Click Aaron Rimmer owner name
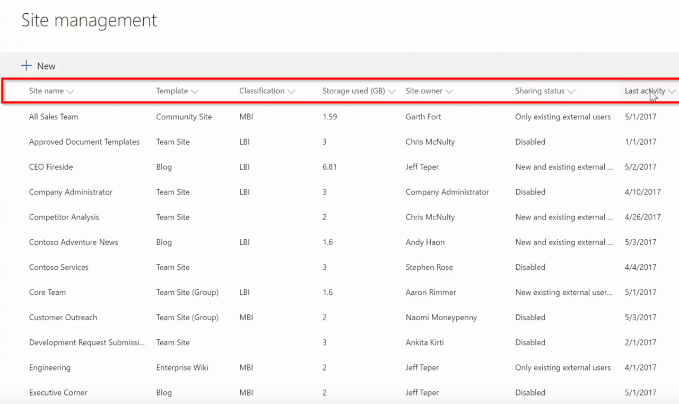 coord(431,292)
